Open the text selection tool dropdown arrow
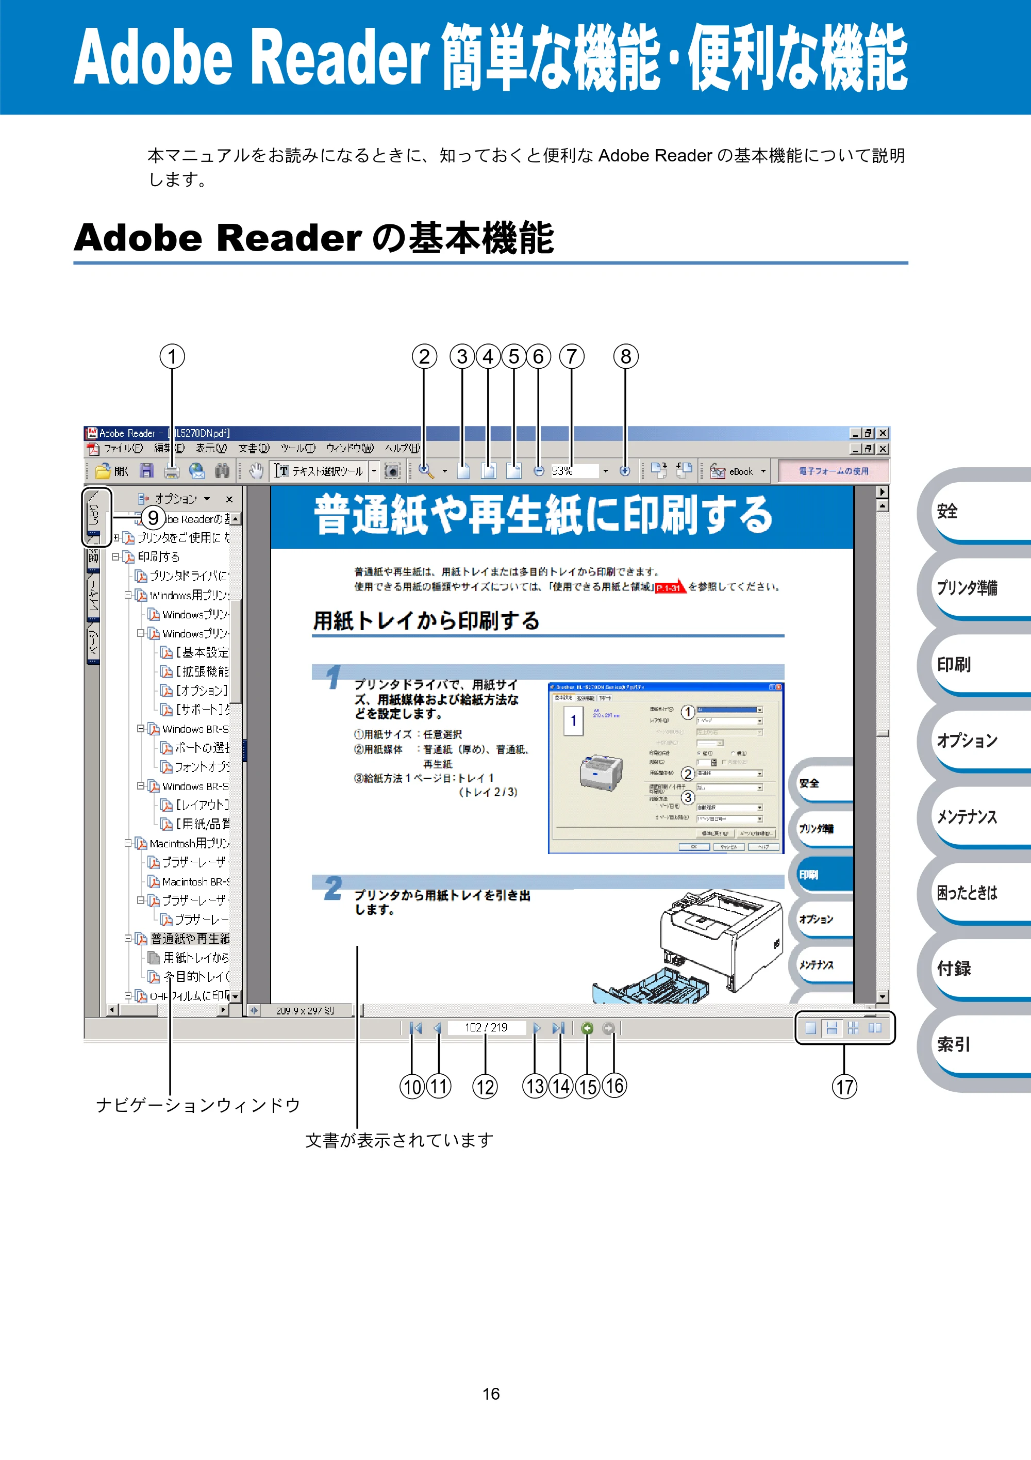The width and height of the screenshot is (1031, 1460). point(374,471)
